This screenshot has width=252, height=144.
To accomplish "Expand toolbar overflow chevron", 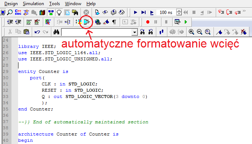I will (244, 11).
